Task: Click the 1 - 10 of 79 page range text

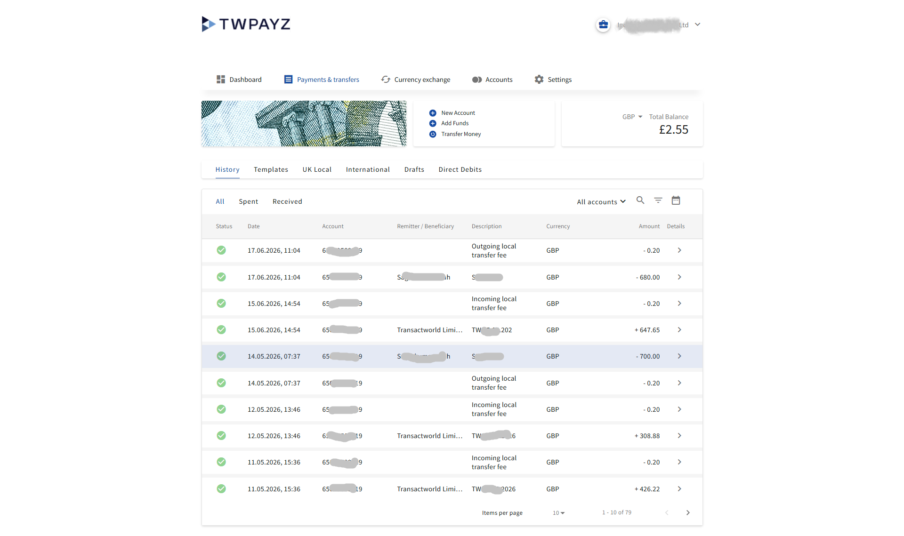Action: 617,512
